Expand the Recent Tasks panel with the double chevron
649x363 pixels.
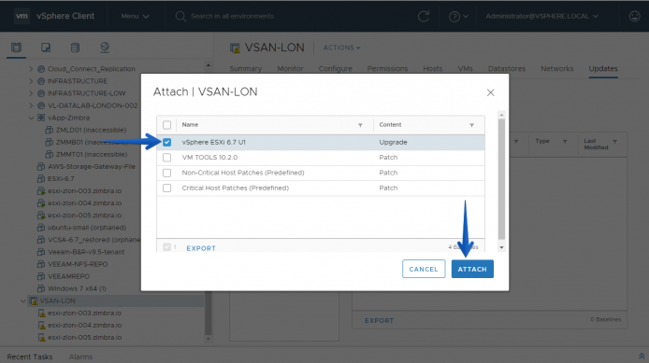tap(642, 356)
